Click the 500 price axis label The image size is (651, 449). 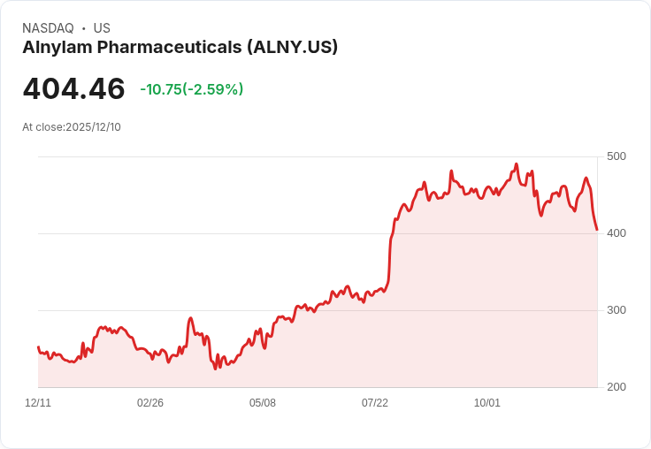[x=617, y=156]
